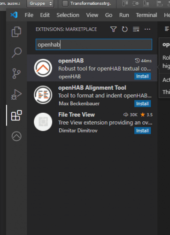Click the File Tree View extension logo
Screen dimensions: 170x235
tap(43, 122)
